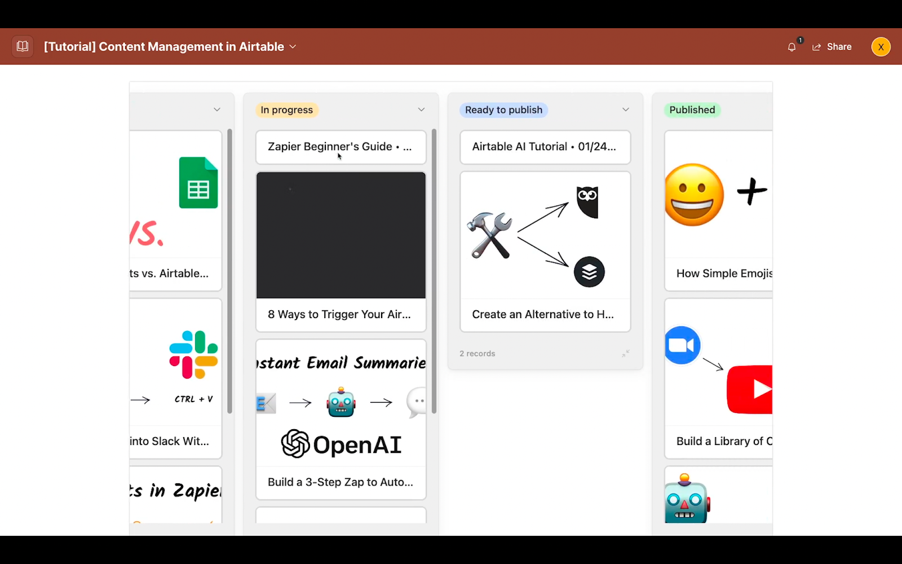Click the robot emoji in the Email Summaries card
This screenshot has height=564, width=902.
coord(341,402)
